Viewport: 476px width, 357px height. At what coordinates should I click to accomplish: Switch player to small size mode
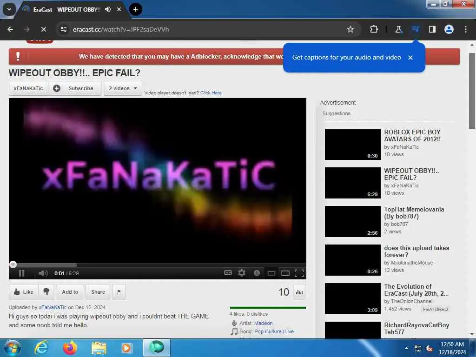pyautogui.click(x=271, y=273)
